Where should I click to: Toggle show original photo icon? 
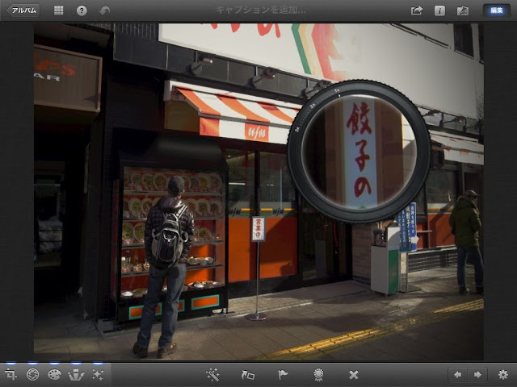pyautogui.click(x=463, y=10)
